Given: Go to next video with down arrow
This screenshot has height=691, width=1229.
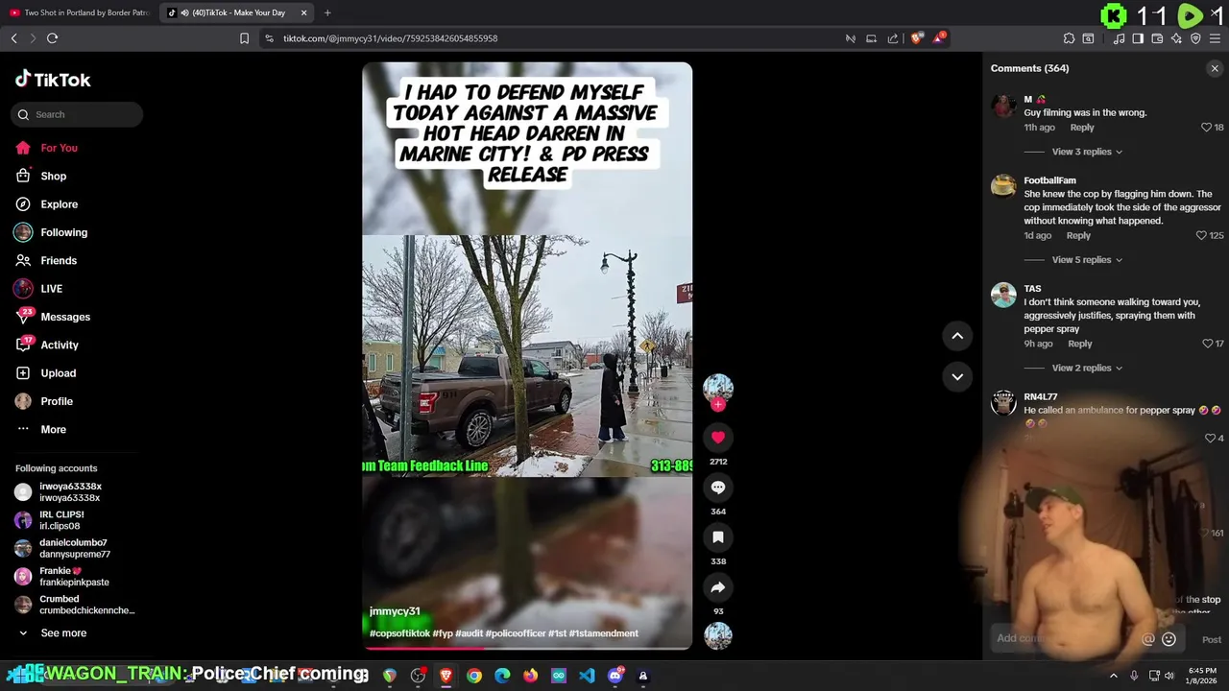Looking at the screenshot, I should tap(957, 376).
